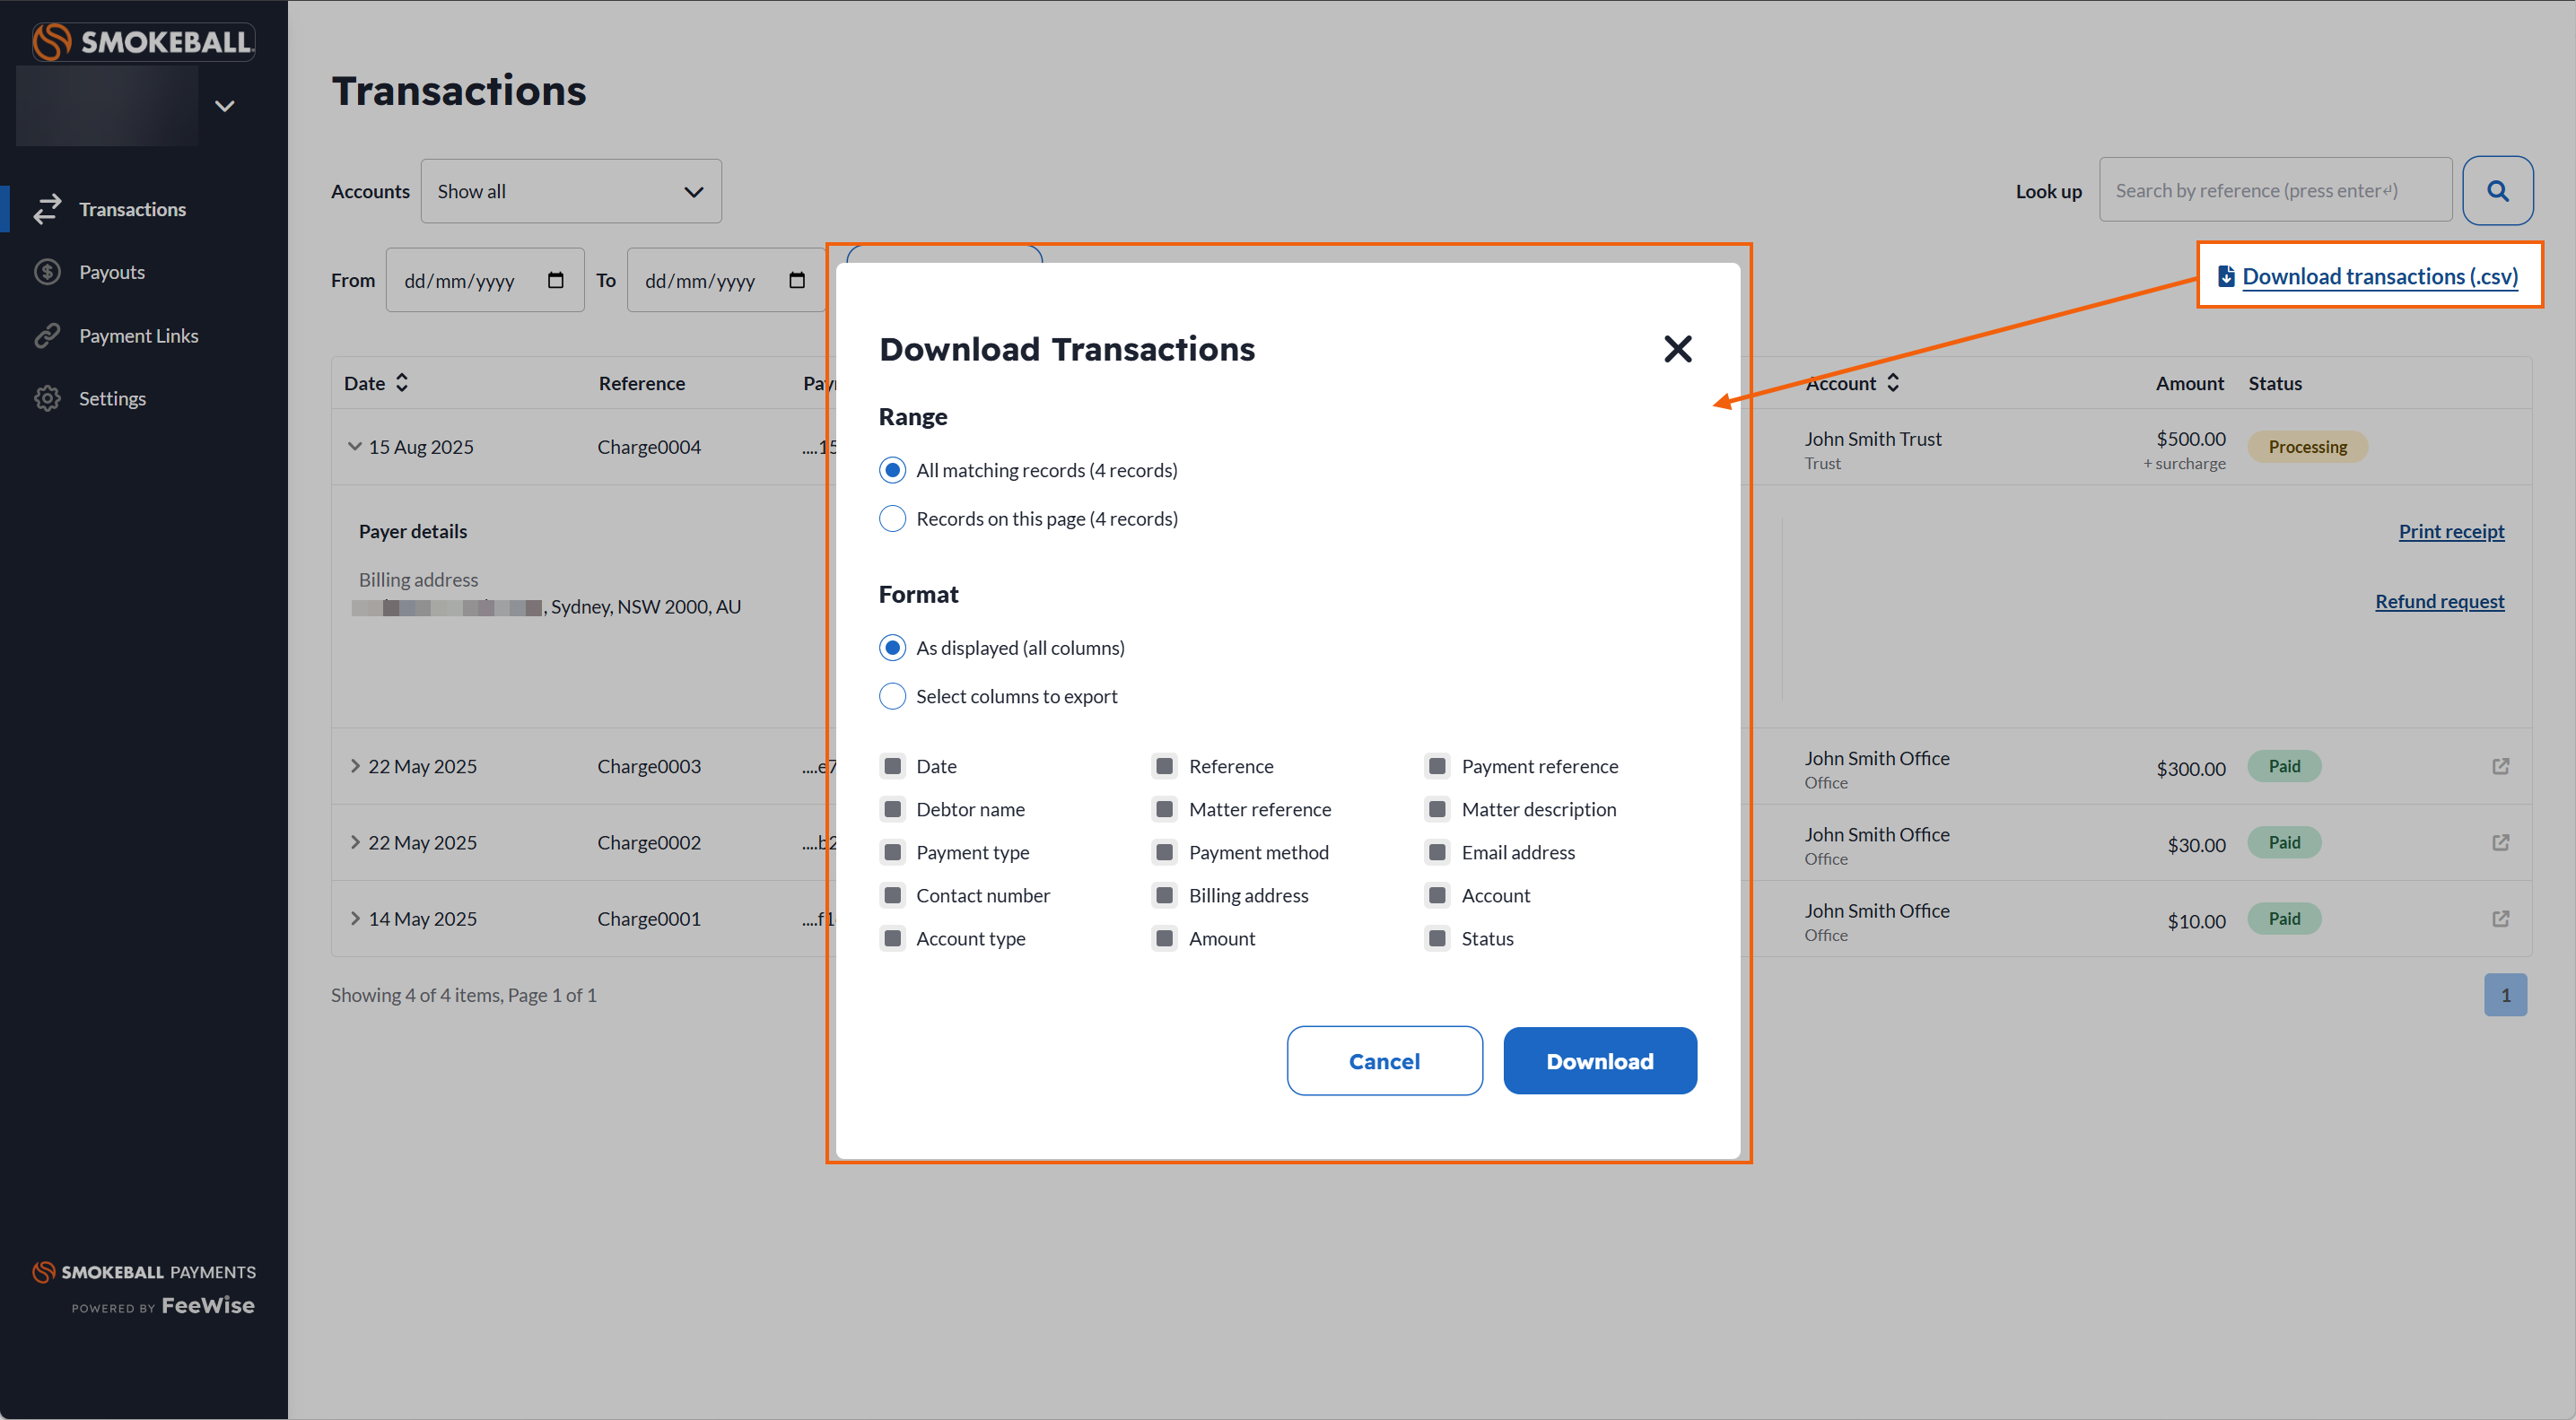Open external link icon for Charge0003 row
The width and height of the screenshot is (2576, 1420).
[2500, 766]
